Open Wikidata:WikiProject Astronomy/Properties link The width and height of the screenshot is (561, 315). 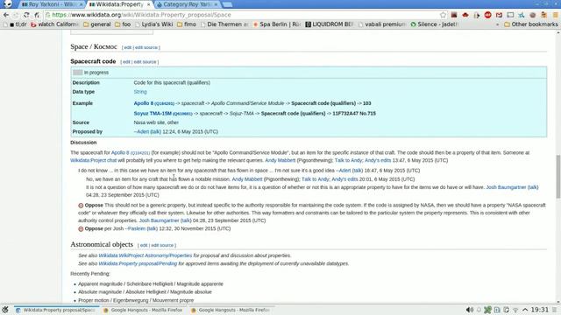(146, 255)
